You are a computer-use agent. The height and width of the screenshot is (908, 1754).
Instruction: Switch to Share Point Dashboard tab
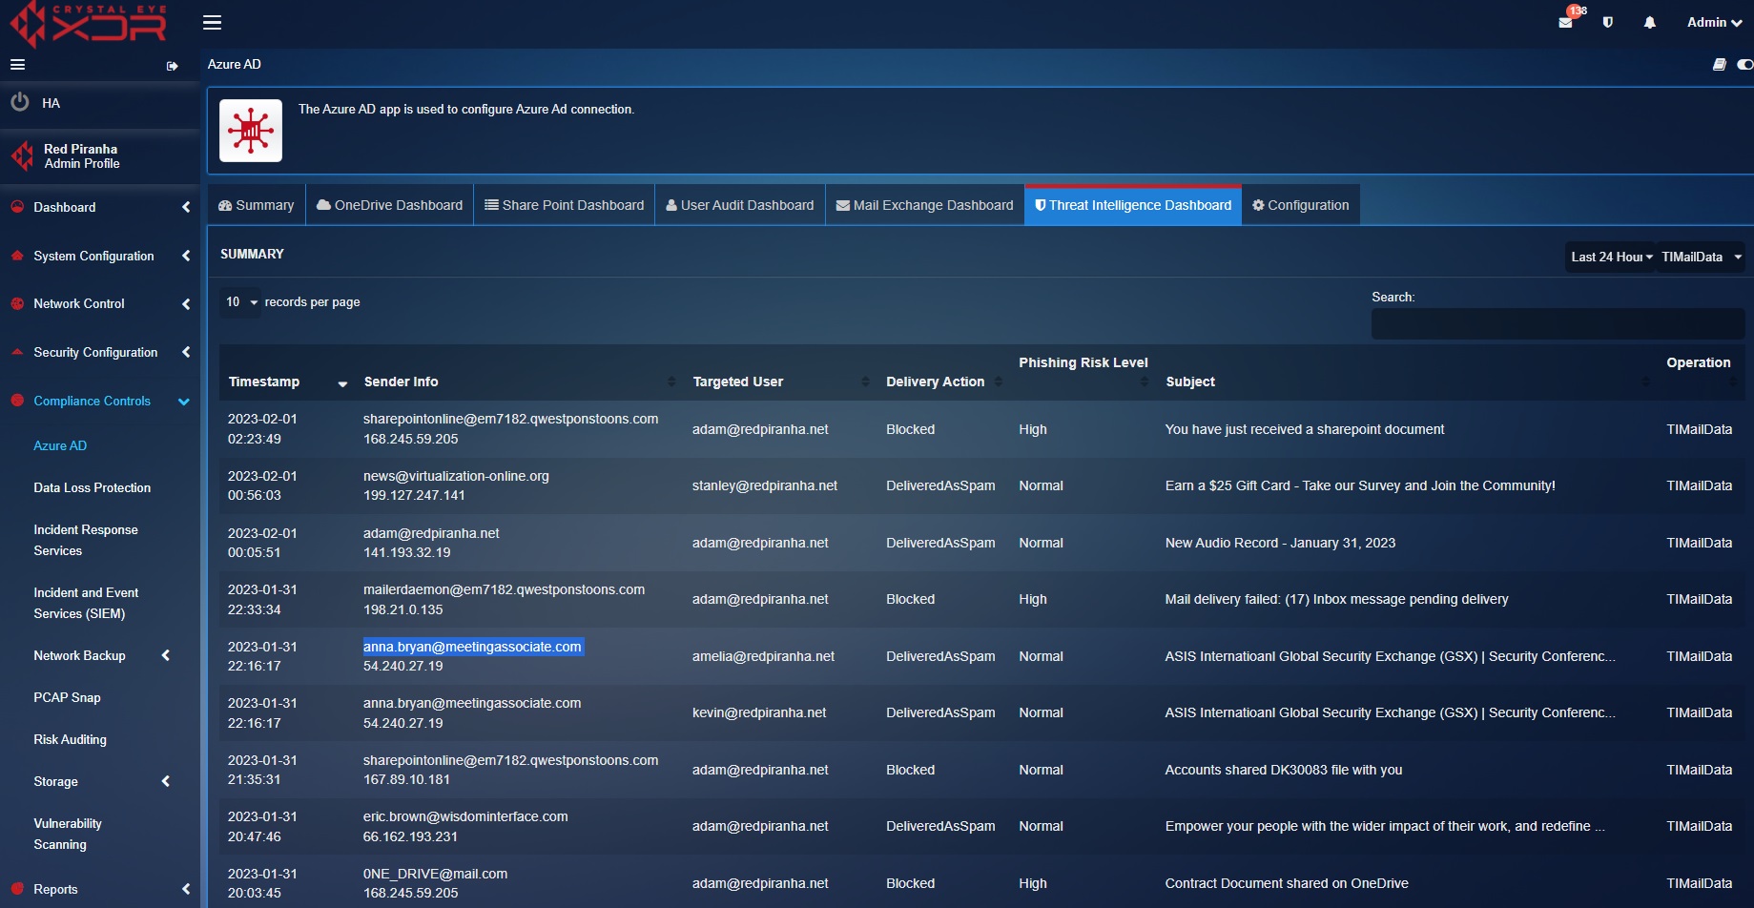tap(564, 205)
